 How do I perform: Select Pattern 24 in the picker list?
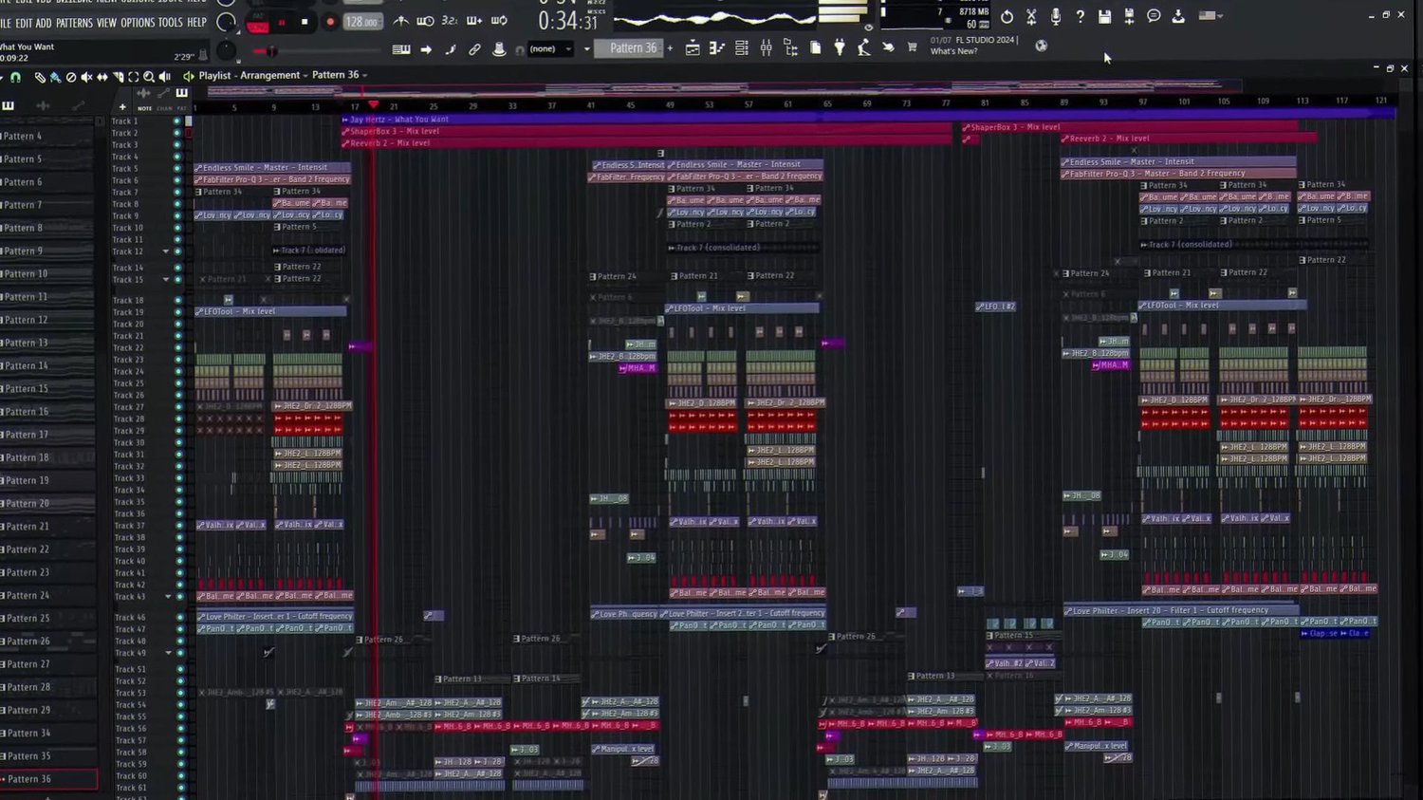47,595
